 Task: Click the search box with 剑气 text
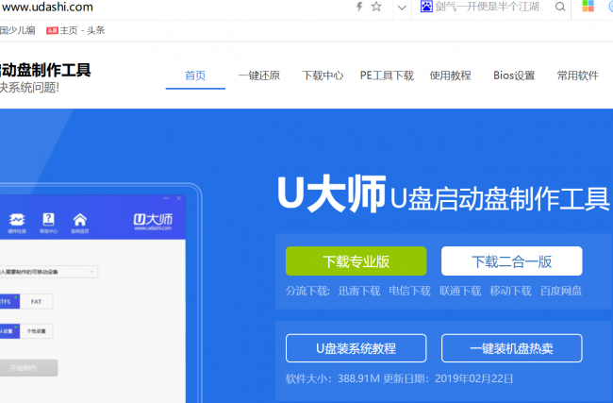[x=487, y=7]
